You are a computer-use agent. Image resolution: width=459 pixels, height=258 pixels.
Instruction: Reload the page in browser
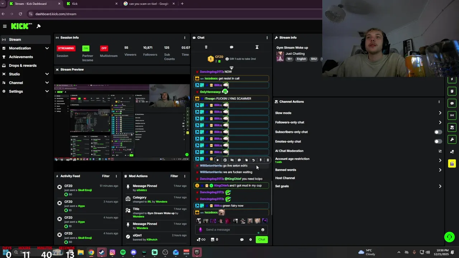pyautogui.click(x=20, y=14)
